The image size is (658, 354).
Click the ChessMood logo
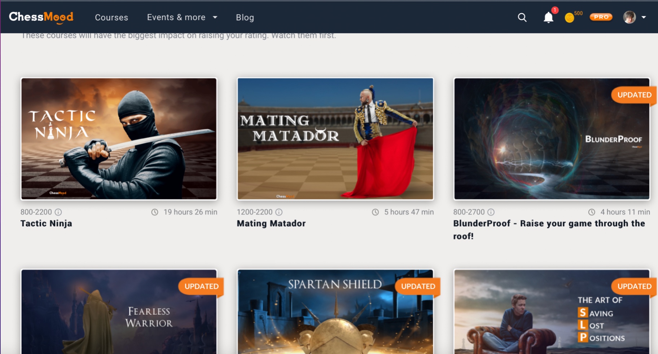(x=41, y=17)
